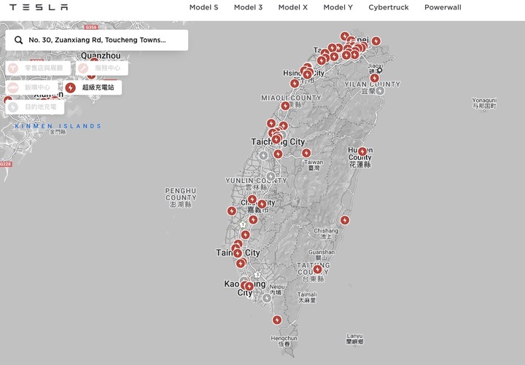Open the Powerwall menu item
The height and width of the screenshot is (365, 525).
tap(443, 7)
